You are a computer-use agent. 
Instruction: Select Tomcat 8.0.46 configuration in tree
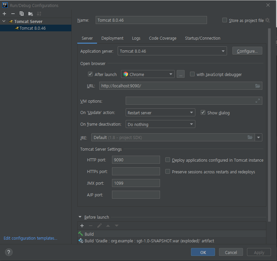click(36, 28)
